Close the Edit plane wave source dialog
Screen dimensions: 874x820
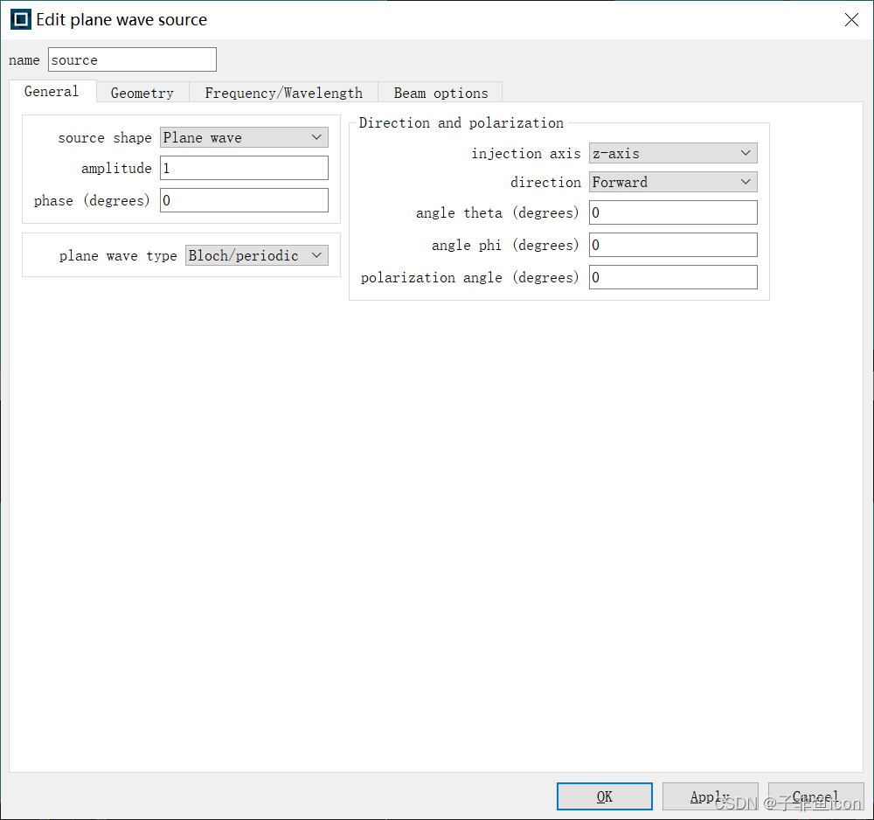(851, 20)
